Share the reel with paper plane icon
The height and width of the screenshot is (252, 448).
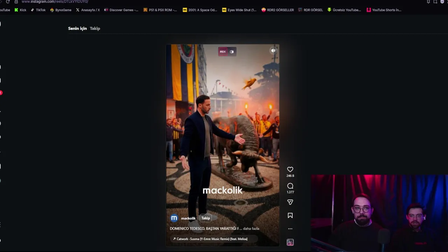point(290,202)
